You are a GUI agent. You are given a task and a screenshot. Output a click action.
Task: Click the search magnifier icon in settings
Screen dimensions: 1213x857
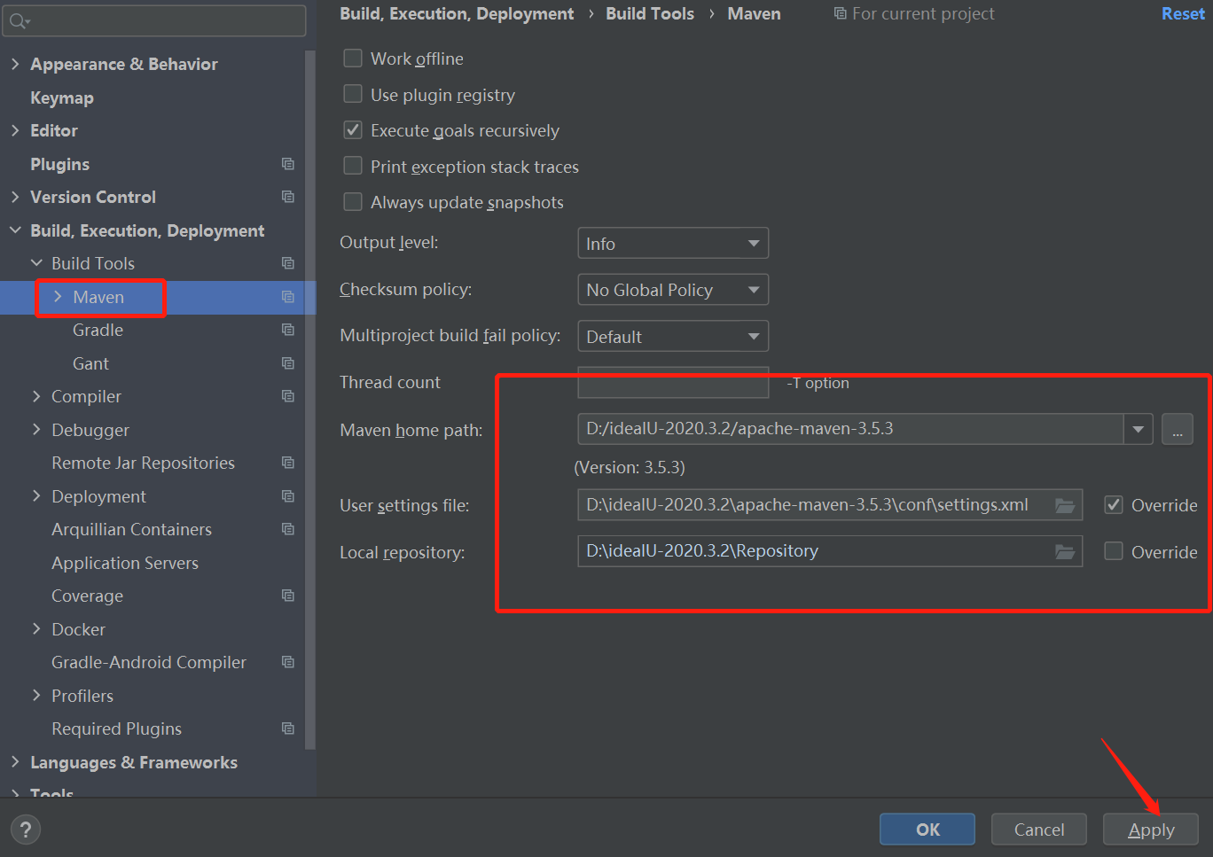click(x=20, y=20)
